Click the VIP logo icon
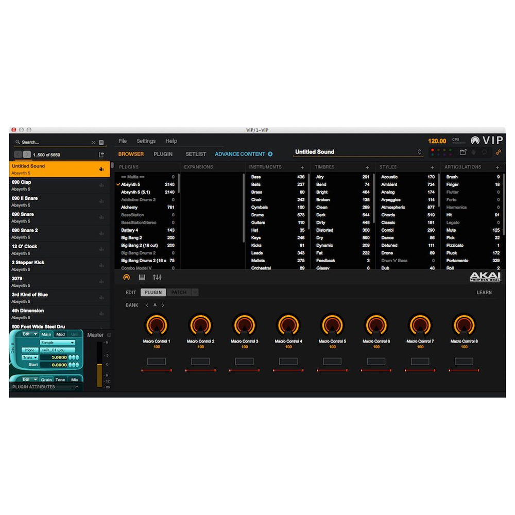 475,141
